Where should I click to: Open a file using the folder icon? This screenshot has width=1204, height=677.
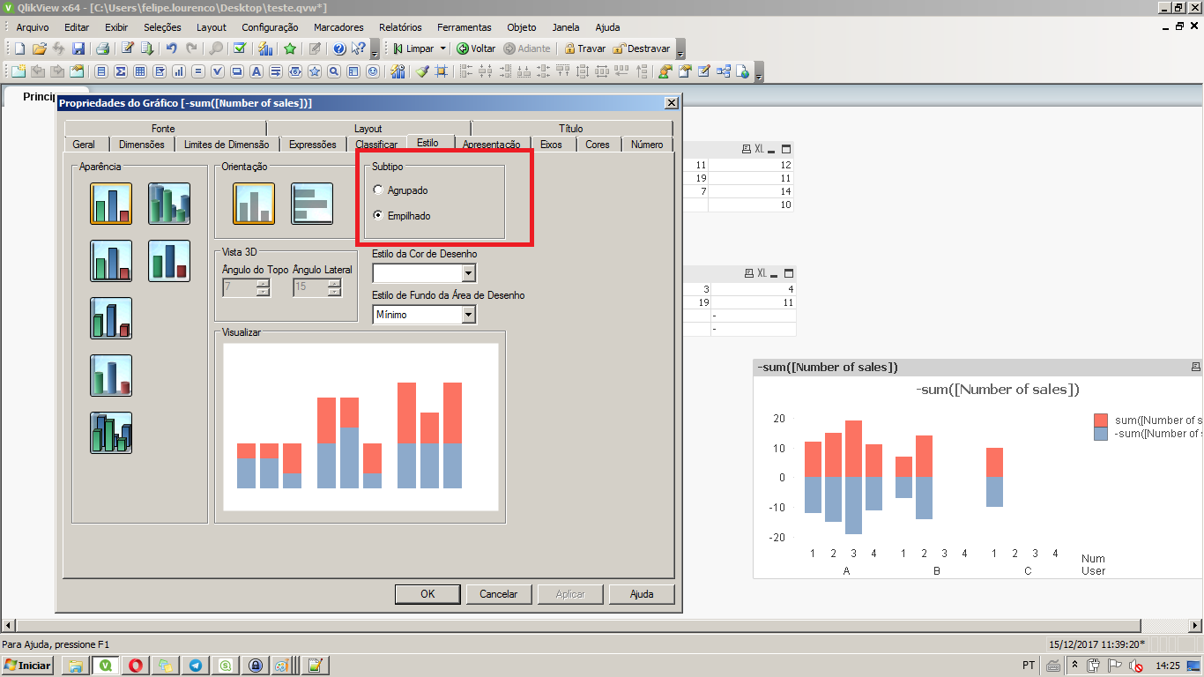click(40, 48)
